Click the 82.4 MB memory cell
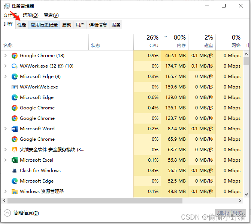The height and width of the screenshot is (224, 251). click(175, 128)
